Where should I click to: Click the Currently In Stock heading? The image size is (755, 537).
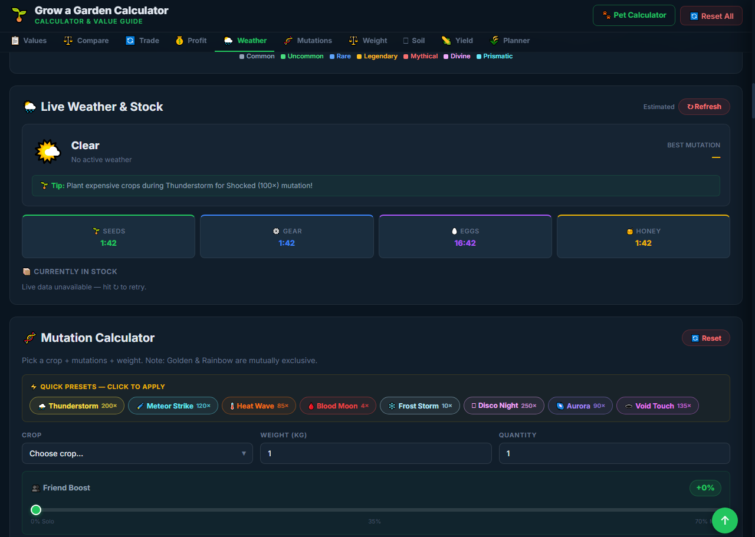tap(70, 272)
